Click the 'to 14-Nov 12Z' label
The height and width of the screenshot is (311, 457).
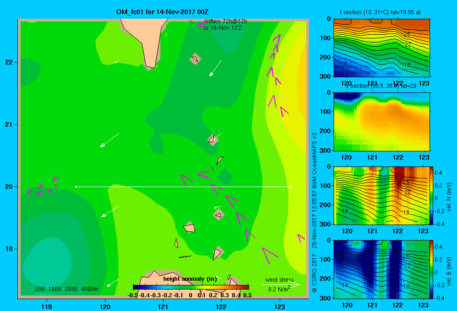tap(223, 28)
